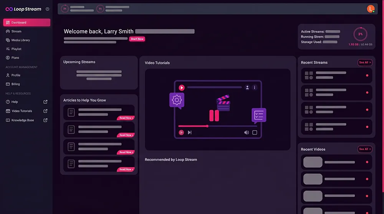Open external link icon beside Knowledge Base
The height and width of the screenshot is (214, 384).
point(45,120)
